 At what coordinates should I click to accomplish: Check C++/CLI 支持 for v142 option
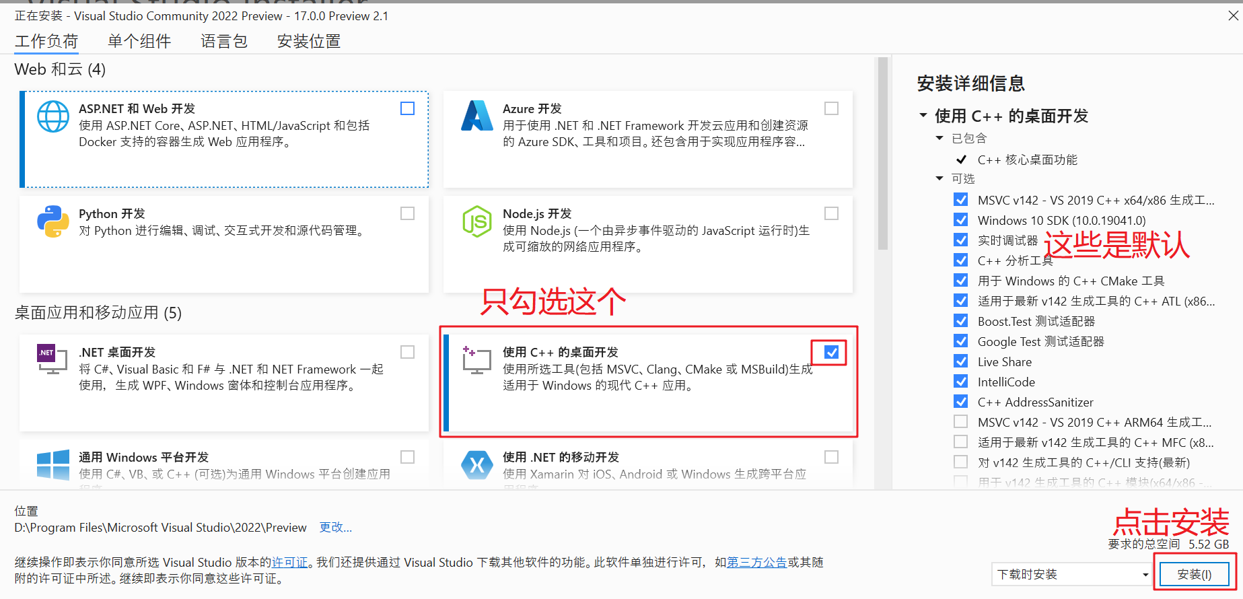click(961, 462)
